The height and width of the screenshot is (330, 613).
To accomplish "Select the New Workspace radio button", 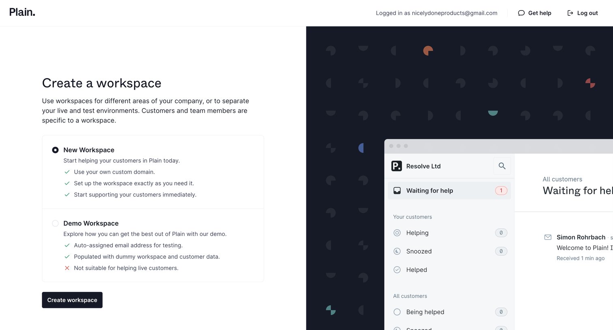I will [x=55, y=150].
